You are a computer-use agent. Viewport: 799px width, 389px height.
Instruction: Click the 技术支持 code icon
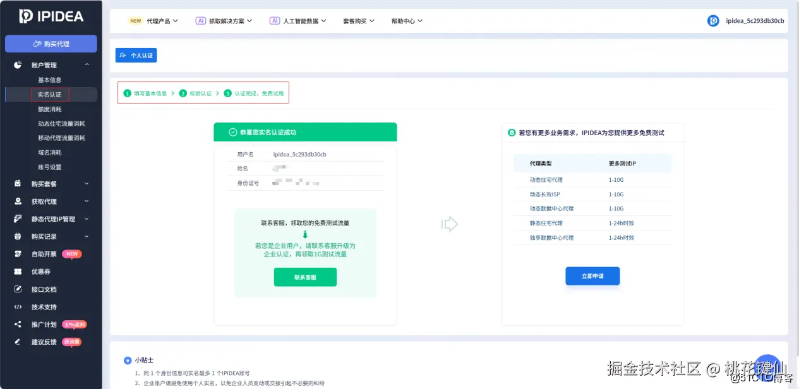pyautogui.click(x=18, y=307)
